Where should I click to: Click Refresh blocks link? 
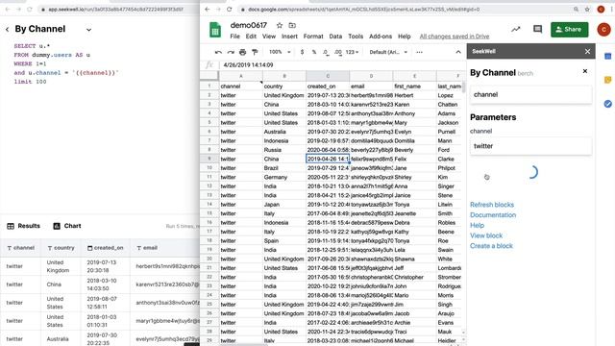[492, 205]
